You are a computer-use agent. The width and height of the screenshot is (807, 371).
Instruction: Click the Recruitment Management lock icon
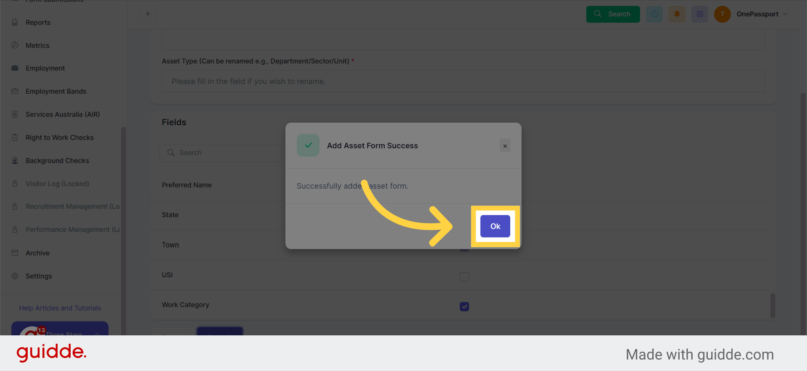[x=15, y=206]
